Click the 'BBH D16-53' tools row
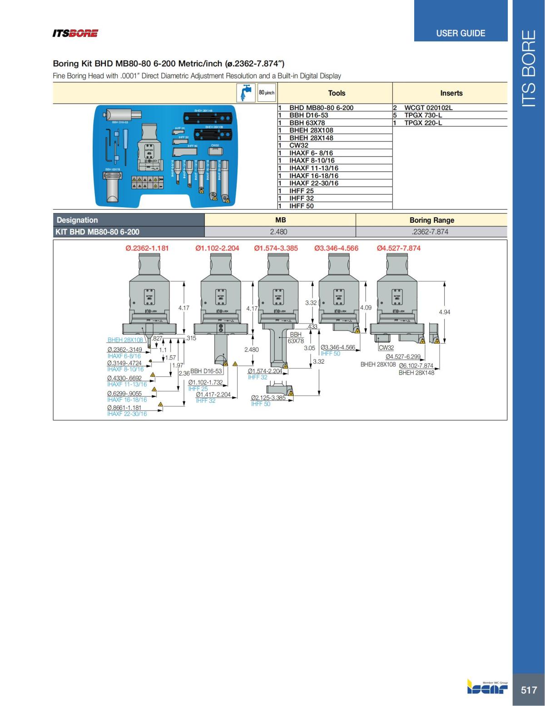This screenshot has width=545, height=706. tap(335, 115)
